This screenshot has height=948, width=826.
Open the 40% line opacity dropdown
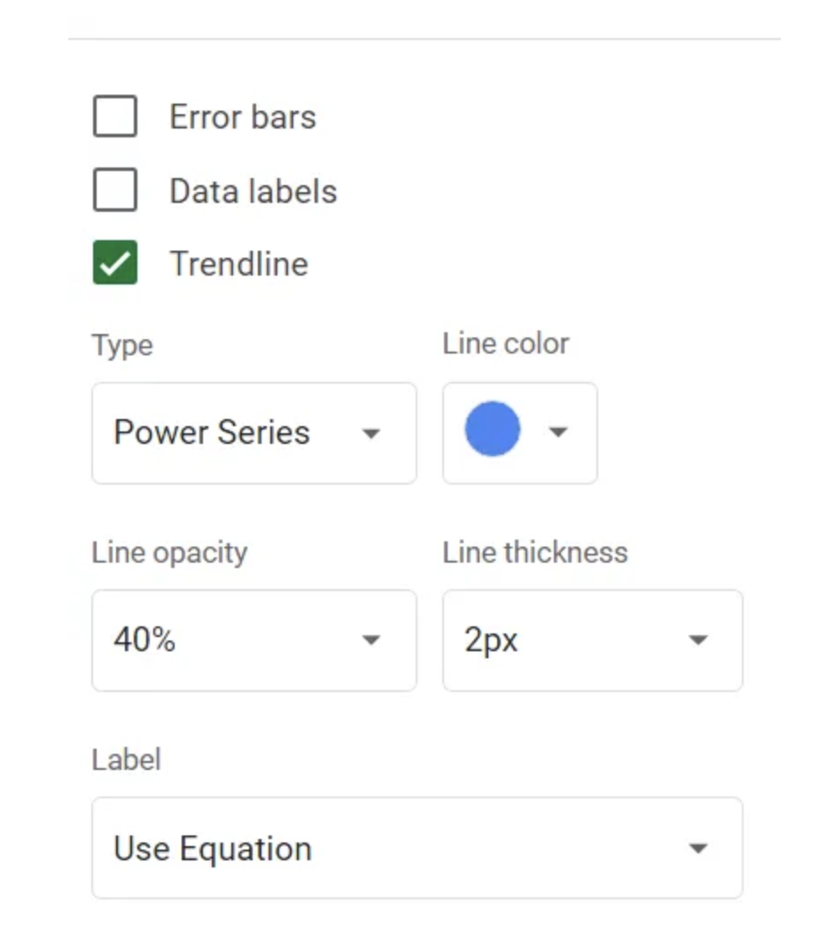(253, 640)
